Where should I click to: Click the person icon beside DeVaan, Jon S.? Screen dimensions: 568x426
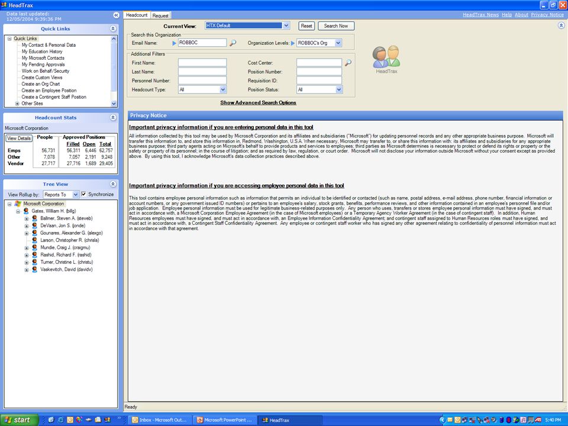(35, 225)
